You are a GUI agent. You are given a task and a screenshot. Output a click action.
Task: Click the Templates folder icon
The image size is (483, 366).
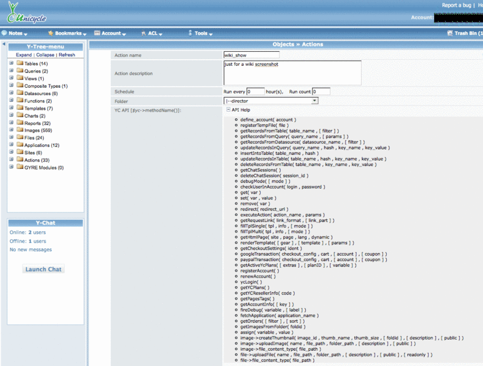click(x=19, y=108)
